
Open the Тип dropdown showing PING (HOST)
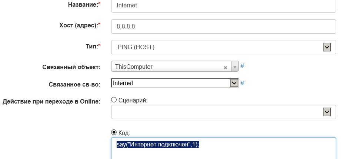[327, 47]
